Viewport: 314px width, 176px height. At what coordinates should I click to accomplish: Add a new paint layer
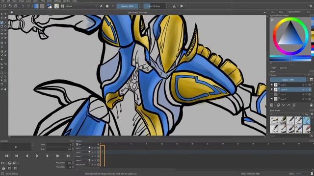272,105
